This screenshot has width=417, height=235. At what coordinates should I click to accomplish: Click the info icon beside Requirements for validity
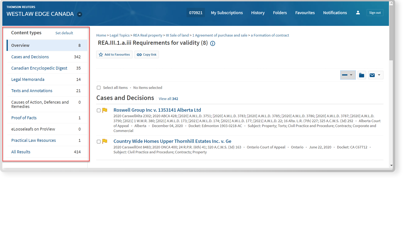click(x=213, y=43)
